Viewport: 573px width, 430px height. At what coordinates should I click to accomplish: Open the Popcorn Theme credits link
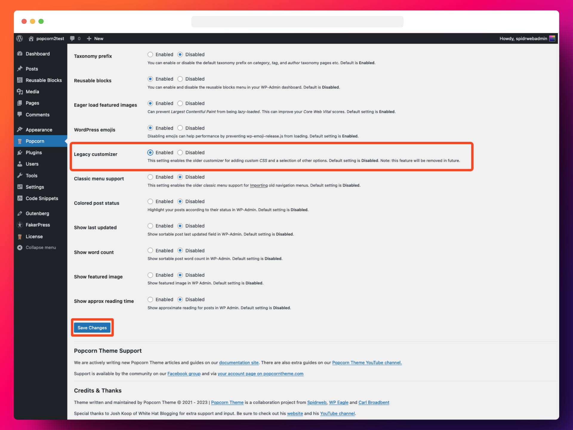[x=227, y=402]
